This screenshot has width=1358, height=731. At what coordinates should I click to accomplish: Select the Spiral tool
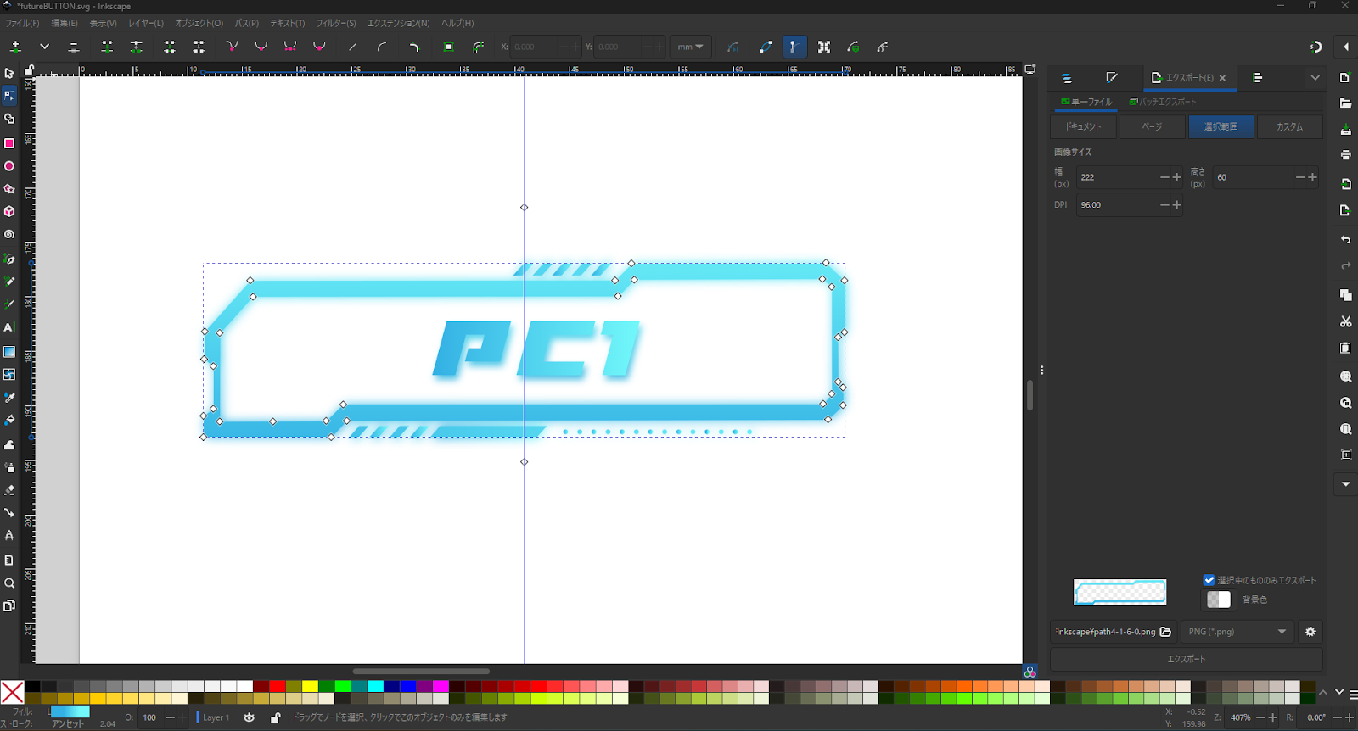pos(9,234)
